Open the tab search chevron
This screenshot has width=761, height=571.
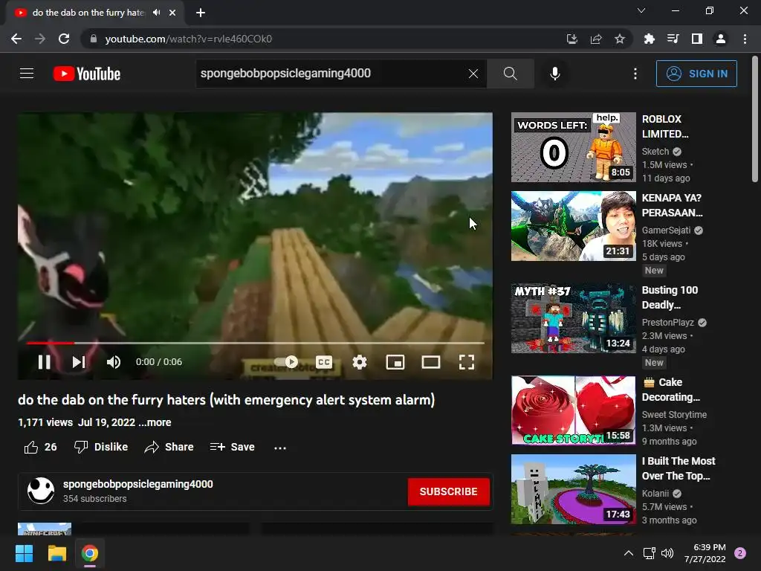(x=641, y=10)
